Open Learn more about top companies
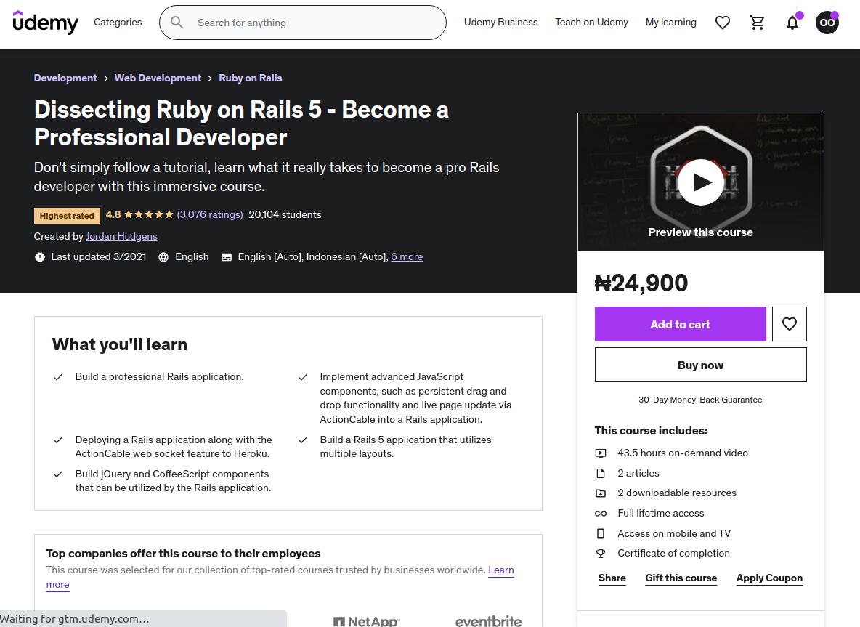Screen dimensions: 860x627 [500, 570]
